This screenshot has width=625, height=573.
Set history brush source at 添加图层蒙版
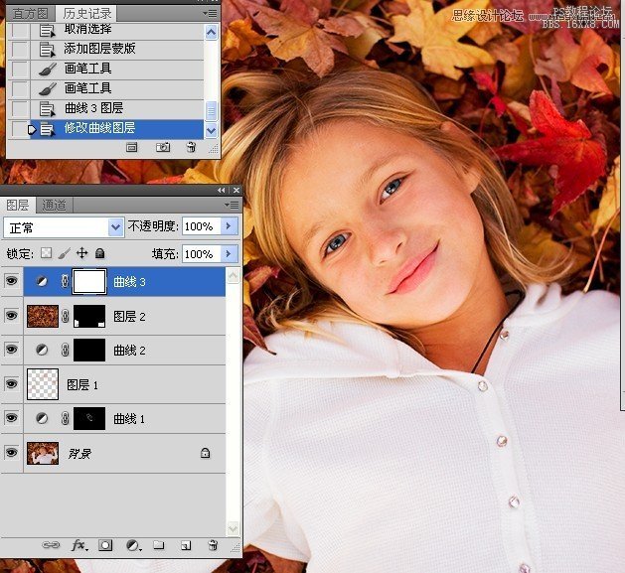tap(19, 50)
